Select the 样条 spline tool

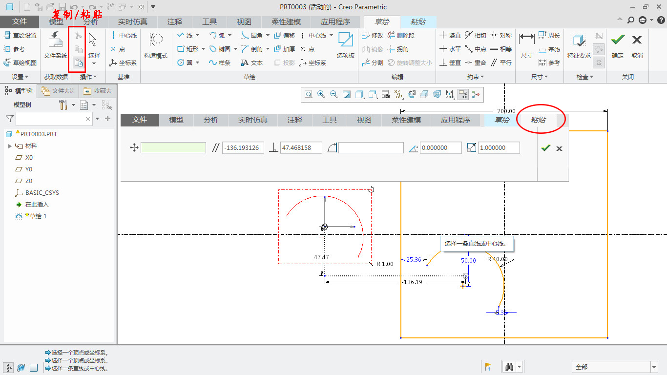(x=219, y=63)
